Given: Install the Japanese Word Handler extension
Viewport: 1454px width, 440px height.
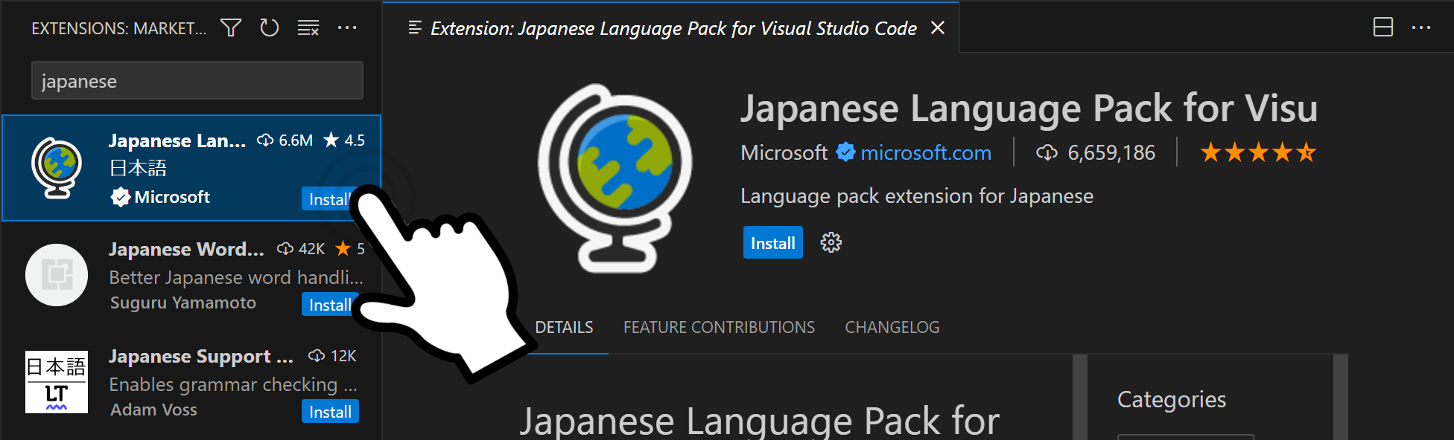Looking at the screenshot, I should (x=330, y=305).
